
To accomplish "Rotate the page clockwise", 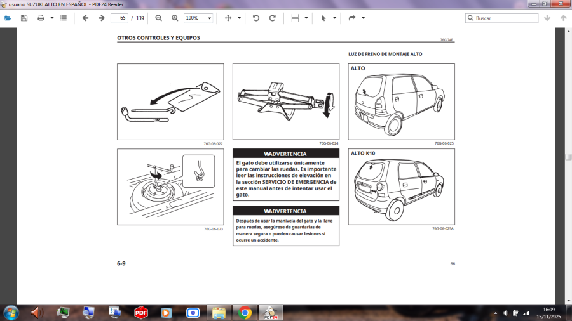I will click(273, 18).
